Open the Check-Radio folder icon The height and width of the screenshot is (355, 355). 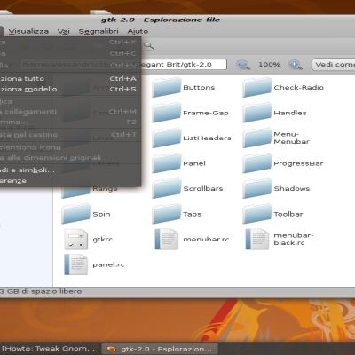pyautogui.click(x=256, y=87)
